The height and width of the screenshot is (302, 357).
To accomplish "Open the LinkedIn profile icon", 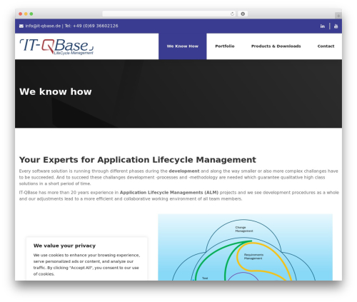I will pyautogui.click(x=322, y=26).
